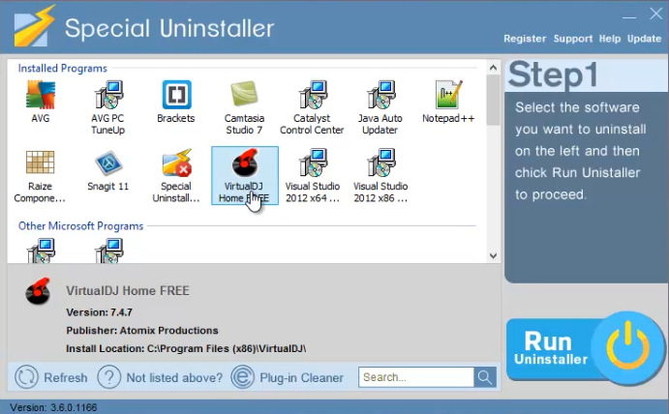Open the Plug-in Cleaner browser icon
The width and height of the screenshot is (669, 414).
(242, 377)
